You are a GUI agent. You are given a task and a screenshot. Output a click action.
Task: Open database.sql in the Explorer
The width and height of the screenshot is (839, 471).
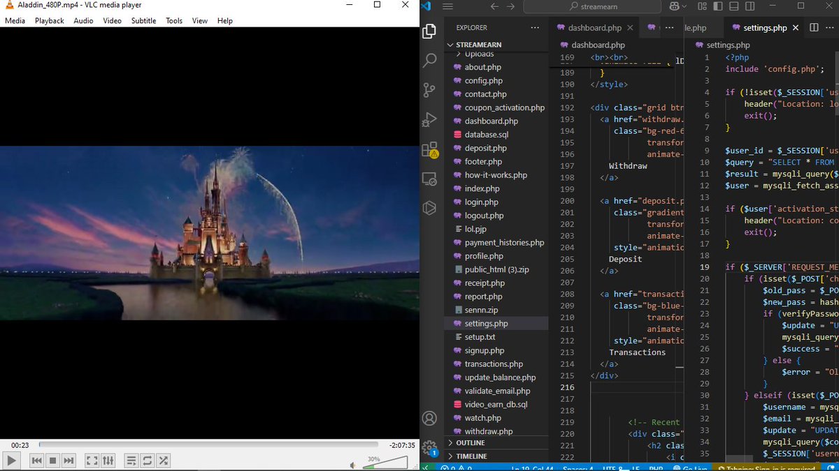pos(496,135)
